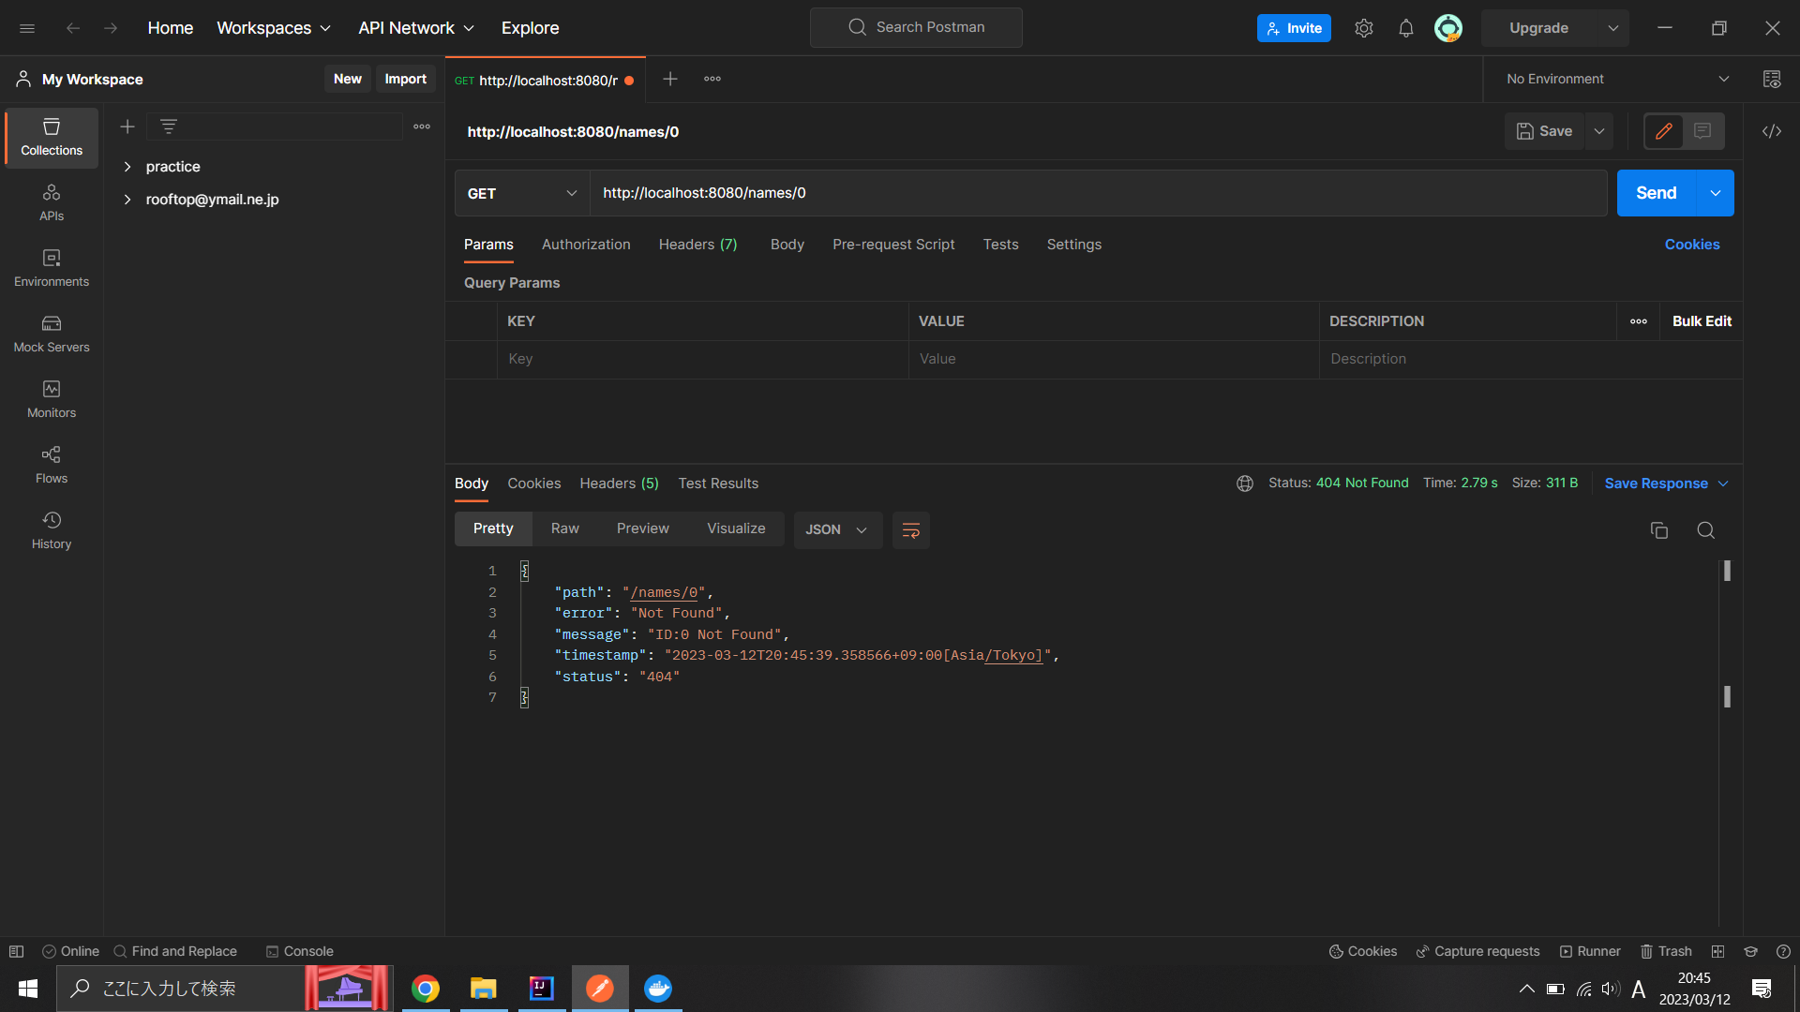Click the response body scrollbar
The height and width of the screenshot is (1012, 1800).
point(1728,570)
